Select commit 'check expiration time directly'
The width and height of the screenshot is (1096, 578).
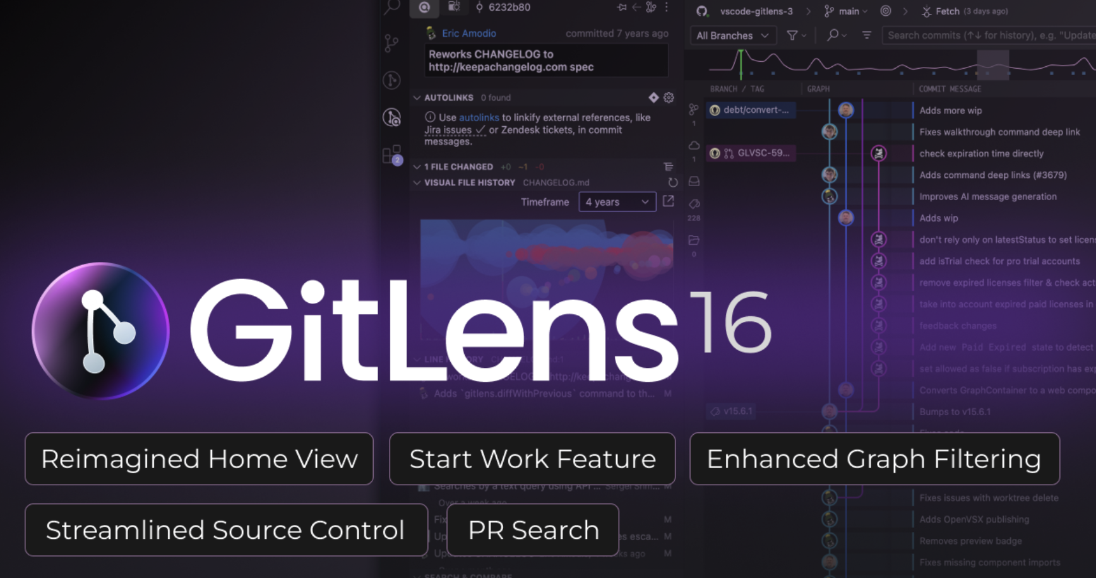click(981, 153)
